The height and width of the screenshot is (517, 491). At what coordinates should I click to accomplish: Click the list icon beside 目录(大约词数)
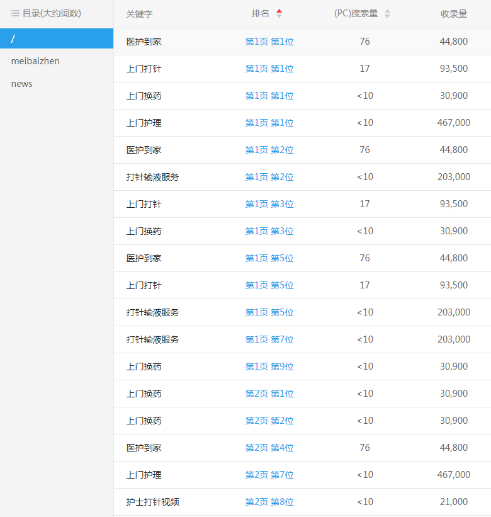point(15,13)
